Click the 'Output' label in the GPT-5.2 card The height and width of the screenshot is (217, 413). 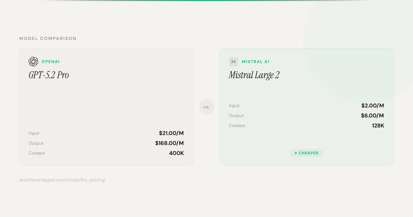pyautogui.click(x=36, y=143)
